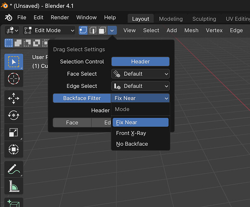Open the Window menu
This screenshot has width=250, height=207.
87,17
